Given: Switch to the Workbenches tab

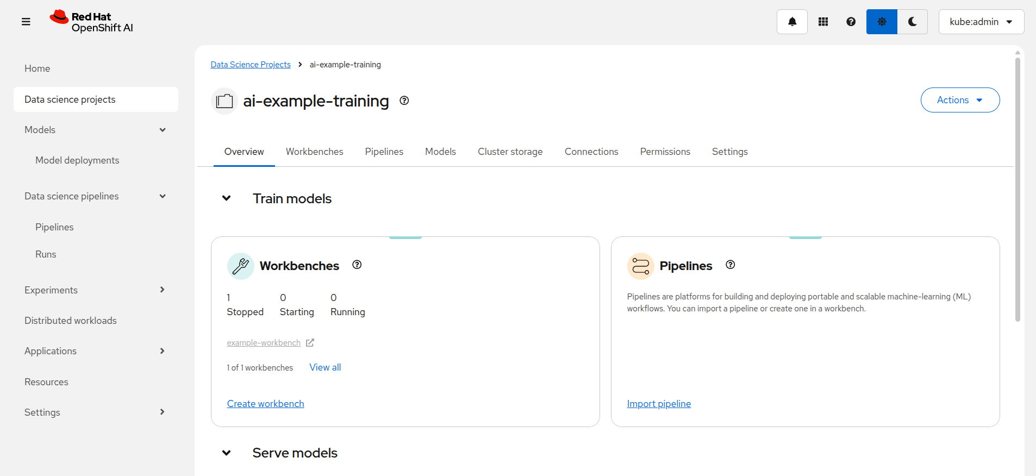Looking at the screenshot, I should (315, 152).
